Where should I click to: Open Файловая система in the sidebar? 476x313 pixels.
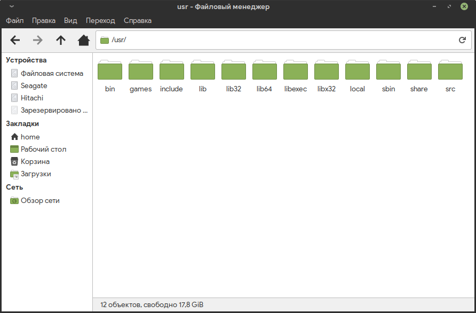(x=47, y=74)
